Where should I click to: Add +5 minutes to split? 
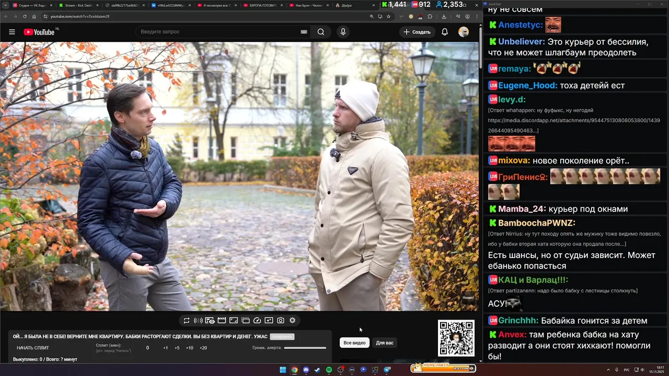point(177,348)
